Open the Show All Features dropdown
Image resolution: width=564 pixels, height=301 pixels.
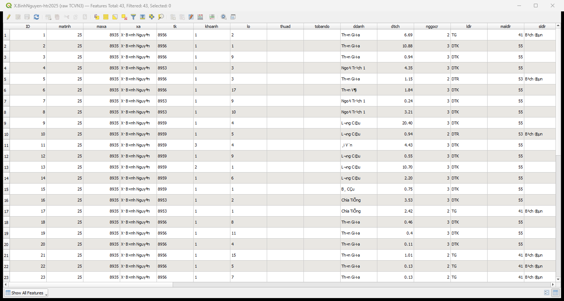click(x=26, y=293)
